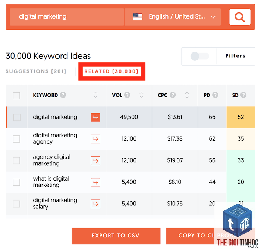Tick checkbox for what is digital marketing
The height and width of the screenshot is (249, 261).
[x=16, y=182]
